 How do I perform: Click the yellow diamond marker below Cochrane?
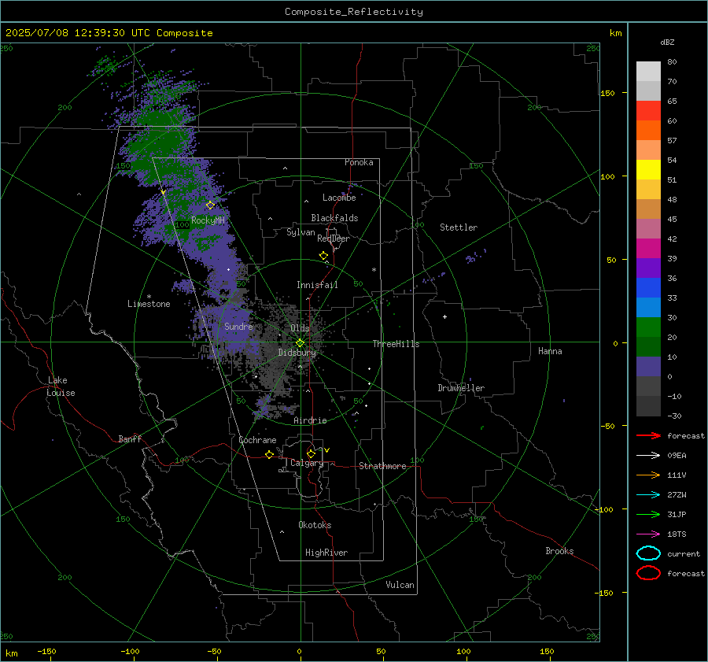[x=269, y=454]
